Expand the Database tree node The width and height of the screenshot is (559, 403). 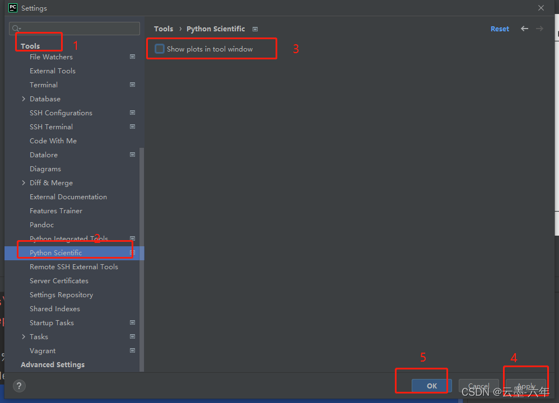(24, 99)
